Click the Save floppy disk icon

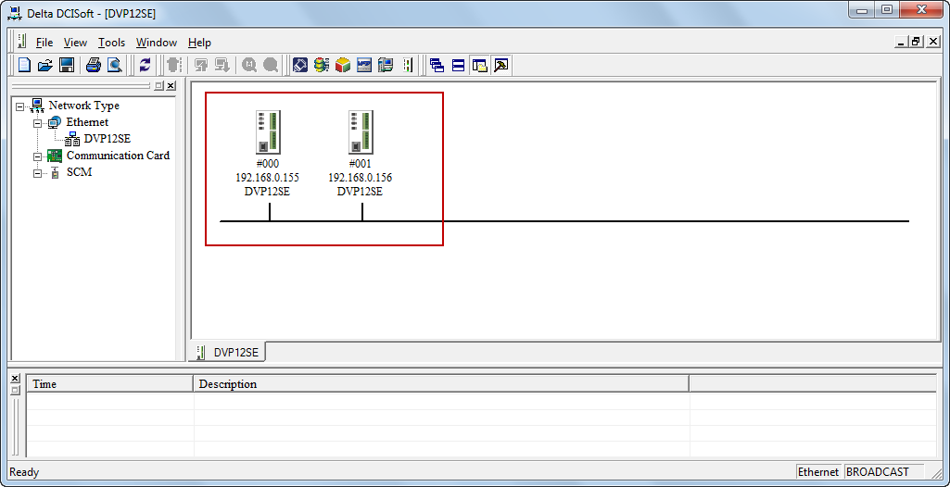(x=67, y=65)
